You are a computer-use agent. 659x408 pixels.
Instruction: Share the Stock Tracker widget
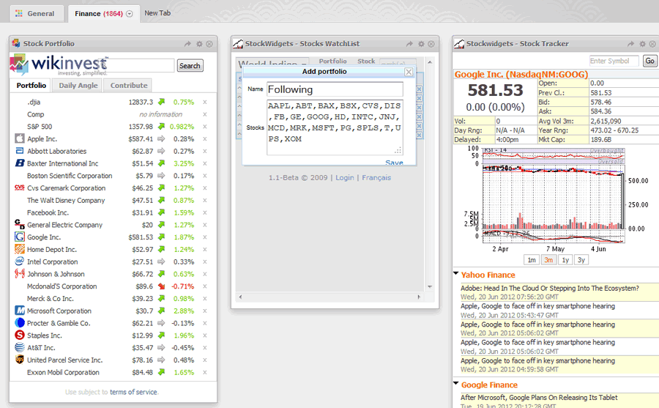[630, 44]
